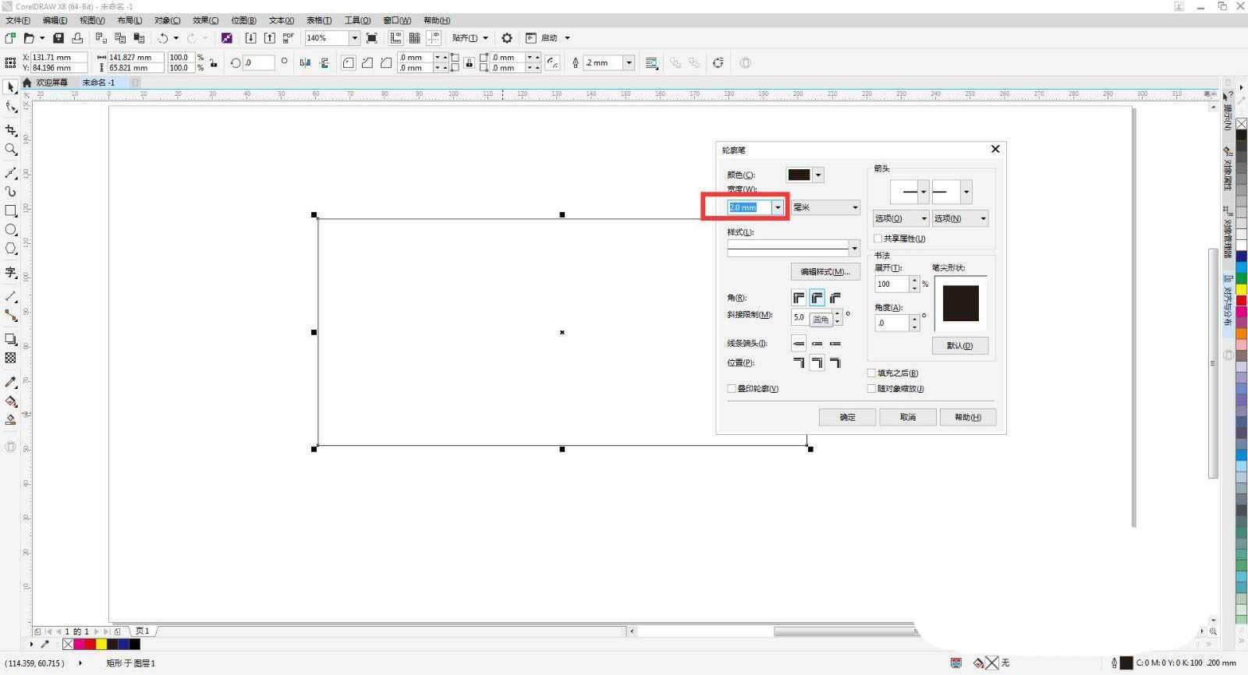Click the outline 颜色 color swatch
The height and width of the screenshot is (675, 1248).
[x=799, y=175]
